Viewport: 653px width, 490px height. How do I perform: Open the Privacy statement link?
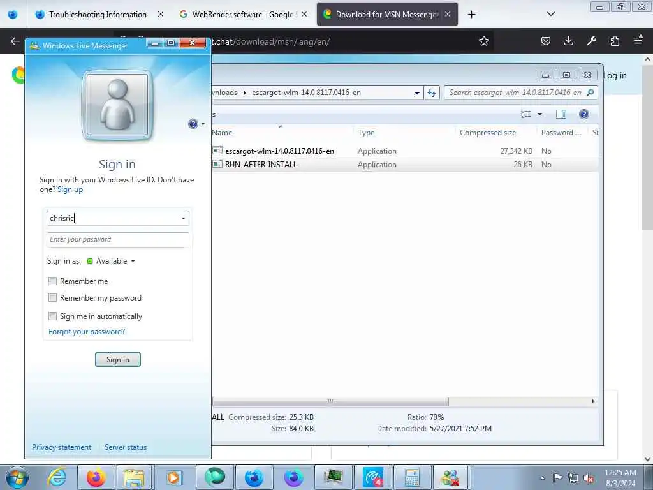pos(62,447)
